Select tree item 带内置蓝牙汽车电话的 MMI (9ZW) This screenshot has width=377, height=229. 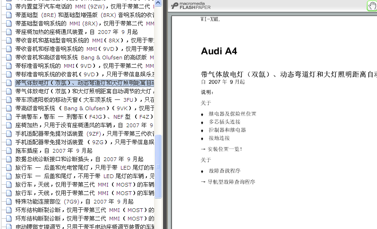pyautogui.click(x=85, y=7)
